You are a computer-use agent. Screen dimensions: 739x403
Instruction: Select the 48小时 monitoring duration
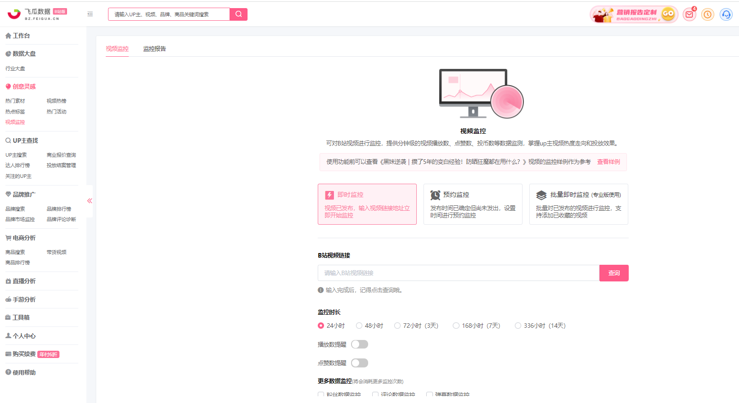click(369, 326)
